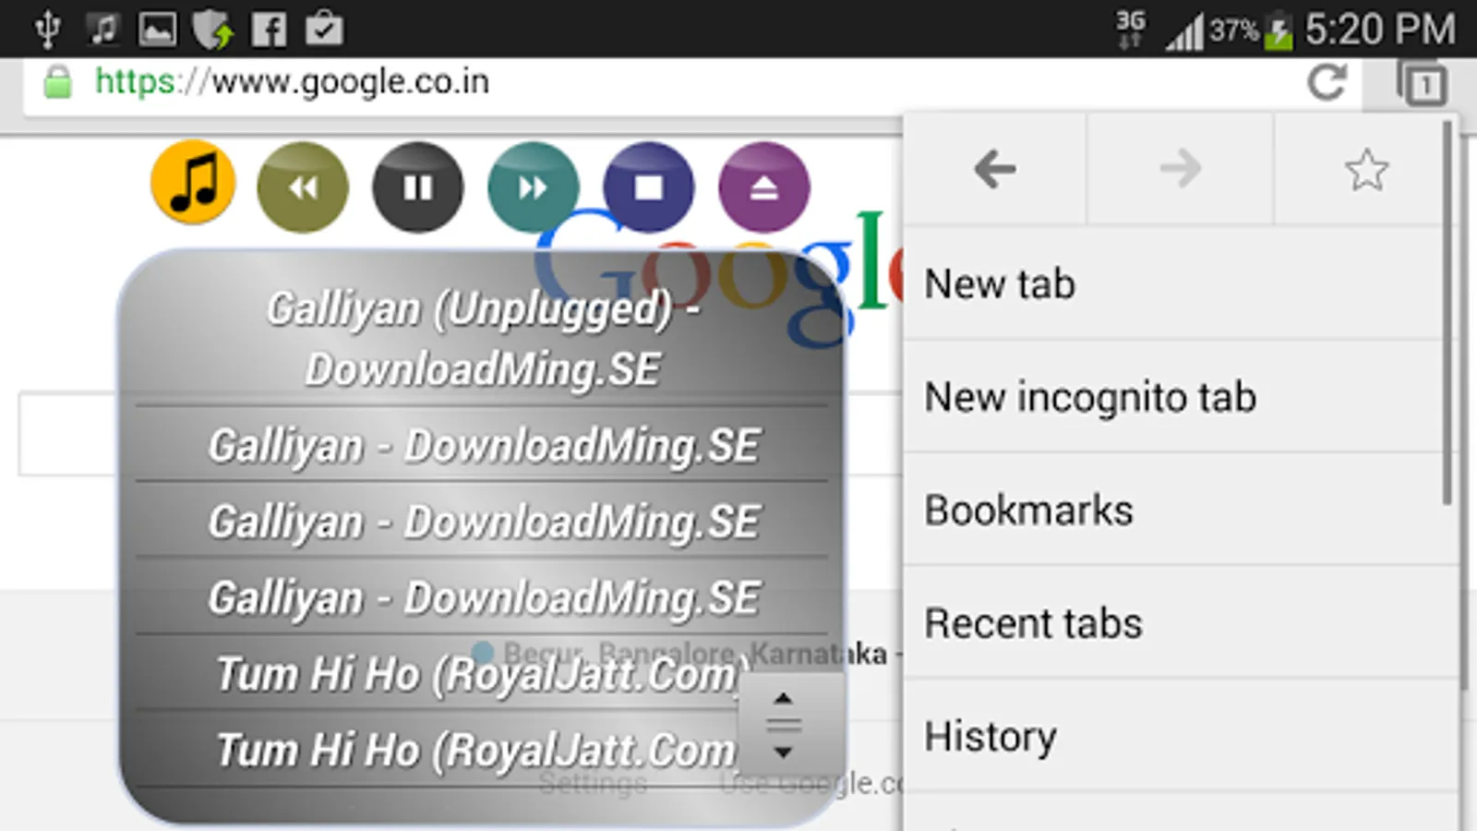Click the green padlock security icon
The height and width of the screenshot is (831, 1477).
click(x=57, y=82)
